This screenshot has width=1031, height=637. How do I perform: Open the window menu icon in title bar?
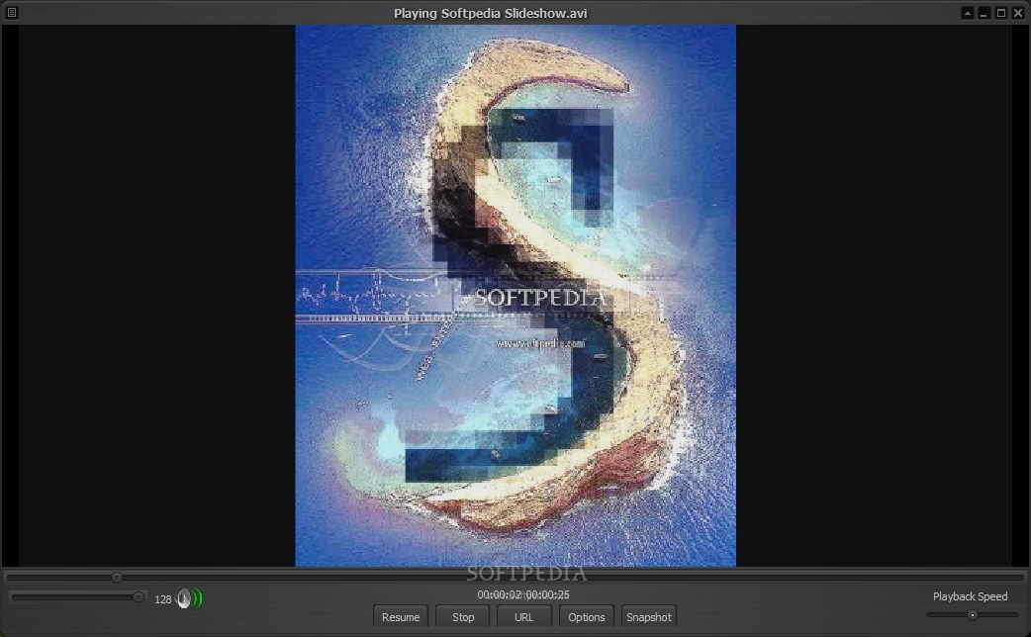tap(12, 13)
